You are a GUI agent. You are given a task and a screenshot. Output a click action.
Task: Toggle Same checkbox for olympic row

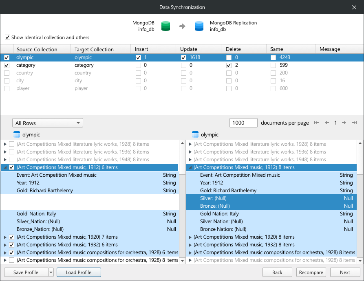273,57
